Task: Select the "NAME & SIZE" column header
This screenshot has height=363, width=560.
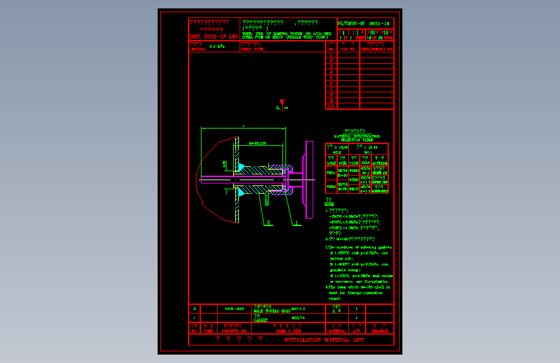Action: pos(289,331)
